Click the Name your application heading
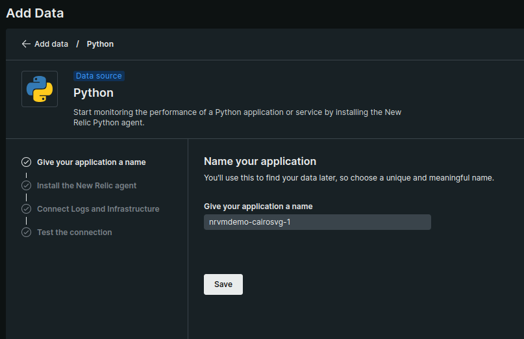This screenshot has height=339, width=524. click(260, 162)
